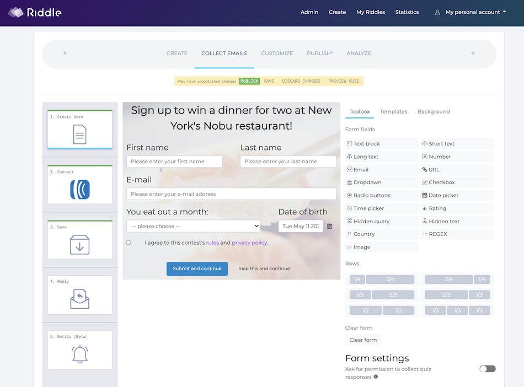Click DISCARD CHANGES
524x387 pixels.
(x=301, y=81)
